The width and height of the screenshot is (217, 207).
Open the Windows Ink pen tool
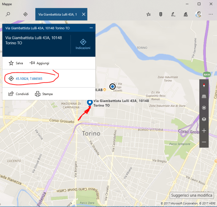tap(173, 14)
